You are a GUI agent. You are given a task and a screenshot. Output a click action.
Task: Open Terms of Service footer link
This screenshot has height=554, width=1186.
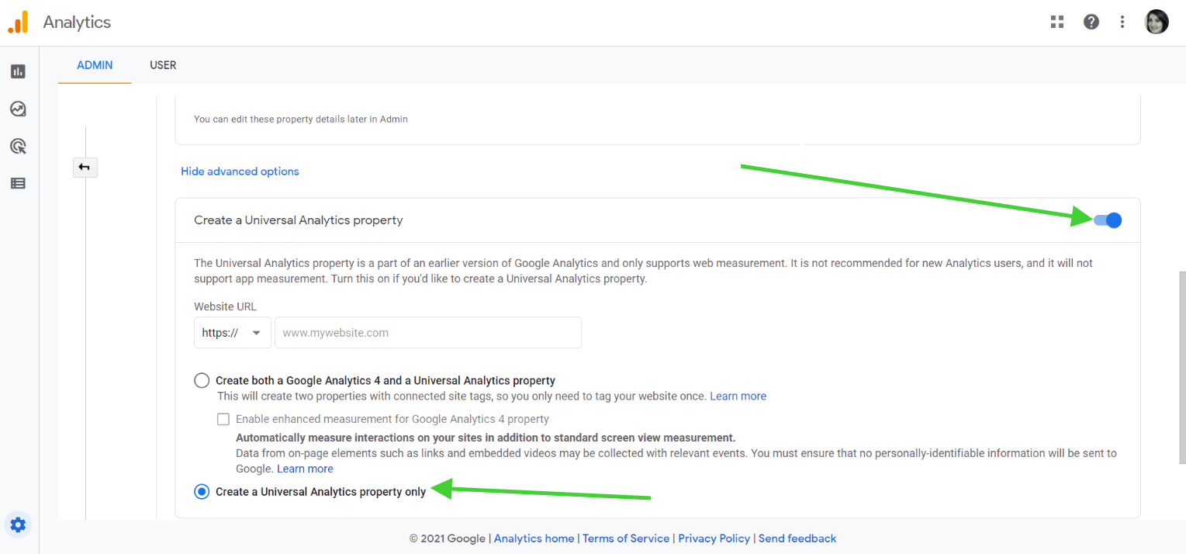[x=626, y=538]
